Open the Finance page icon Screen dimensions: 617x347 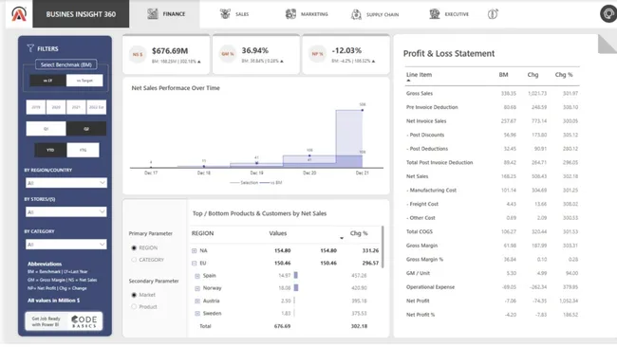click(152, 14)
